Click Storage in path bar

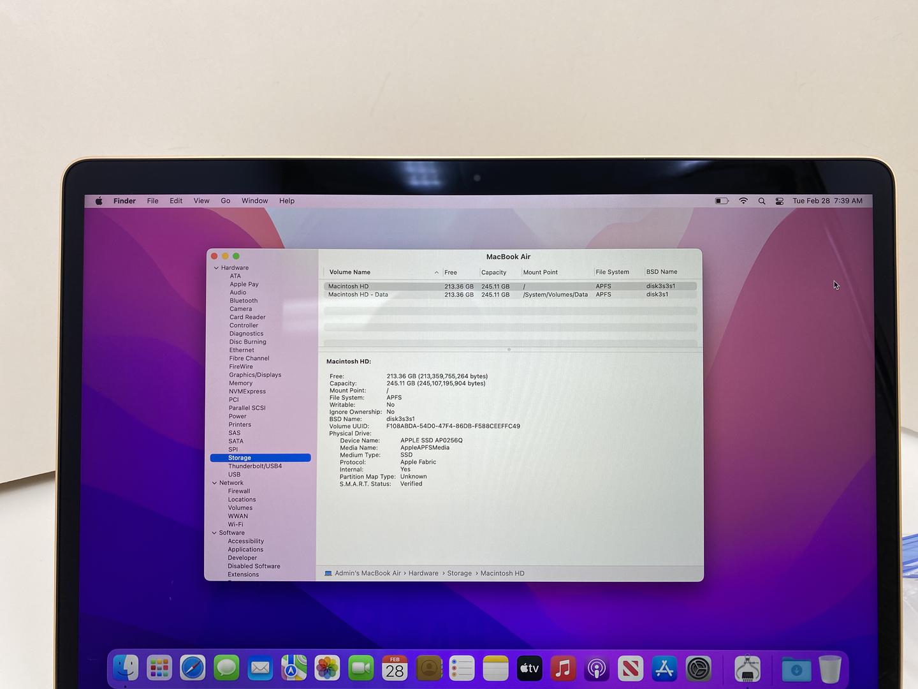tap(460, 574)
